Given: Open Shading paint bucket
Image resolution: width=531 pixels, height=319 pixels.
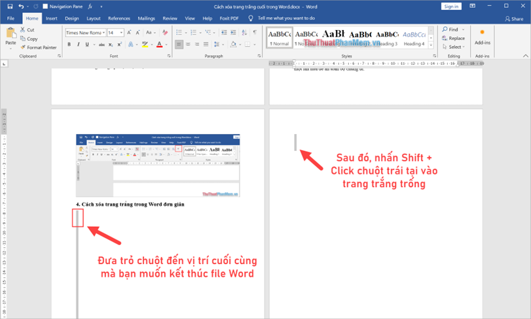Looking at the screenshot, I should coord(233,44).
